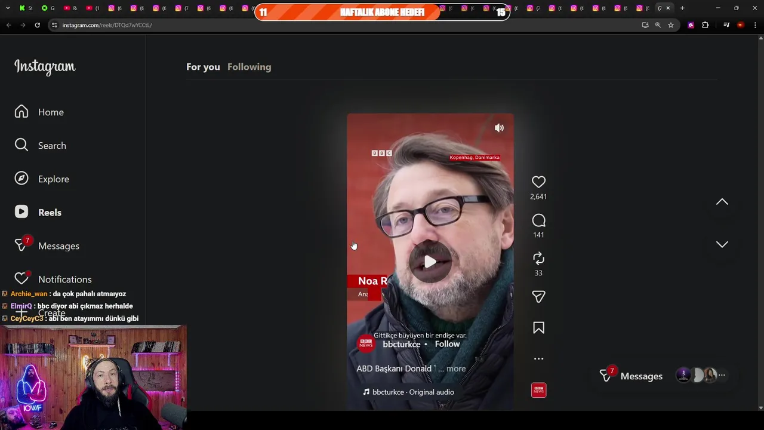
Task: Click the address bar URL
Action: coord(107,25)
